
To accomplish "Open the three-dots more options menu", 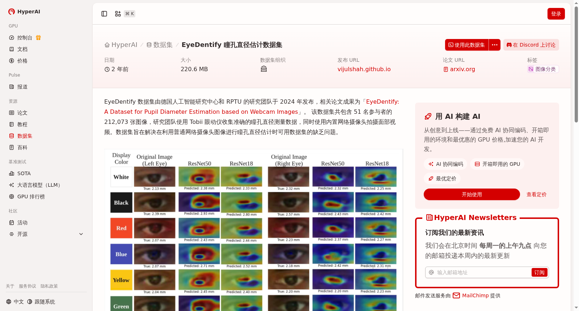I will pos(495,45).
